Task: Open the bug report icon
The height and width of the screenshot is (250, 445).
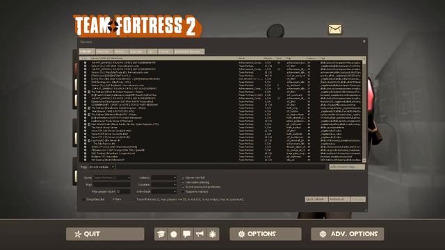Action: click(213, 234)
